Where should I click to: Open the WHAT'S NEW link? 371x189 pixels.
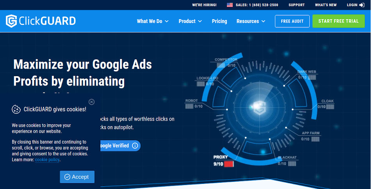(326, 5)
